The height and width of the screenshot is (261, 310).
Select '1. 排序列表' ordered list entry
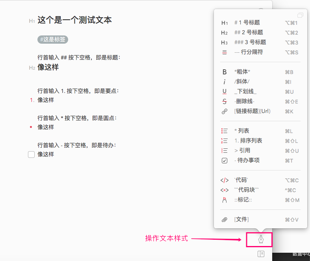[x=248, y=141]
